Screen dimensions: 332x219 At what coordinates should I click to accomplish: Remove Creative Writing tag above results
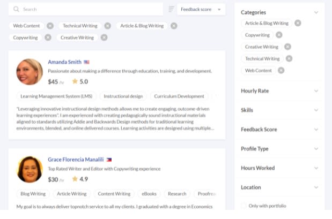(104, 37)
